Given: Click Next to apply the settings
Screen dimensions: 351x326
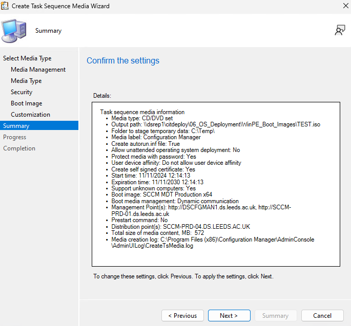Looking at the screenshot, I should tap(229, 316).
